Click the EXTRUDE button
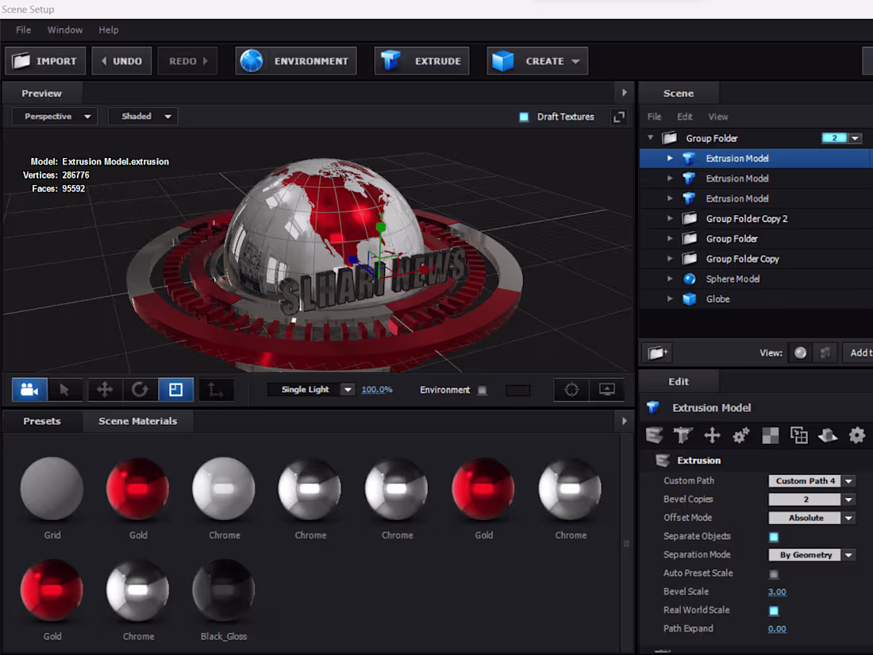Viewport: 873px width, 655px height. click(421, 60)
